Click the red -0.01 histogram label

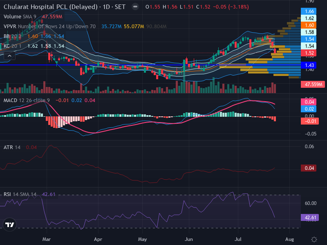click(x=310, y=121)
